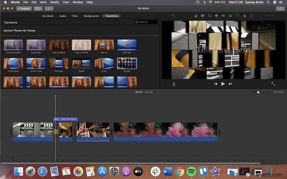Open the Magic Wand auto-enhance tool

(173, 16)
